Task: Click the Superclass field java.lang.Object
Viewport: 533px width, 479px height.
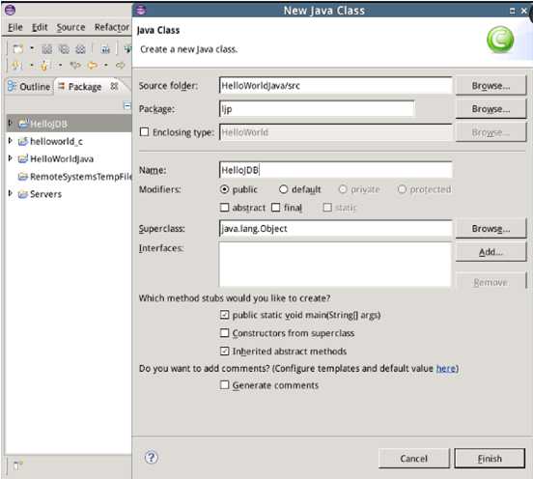Action: tap(336, 229)
